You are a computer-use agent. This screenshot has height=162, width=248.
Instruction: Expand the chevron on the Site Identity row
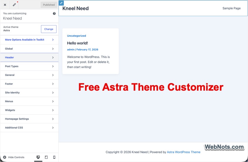point(53,93)
